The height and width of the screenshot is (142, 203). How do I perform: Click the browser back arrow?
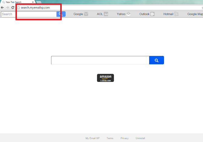coord(2,7)
